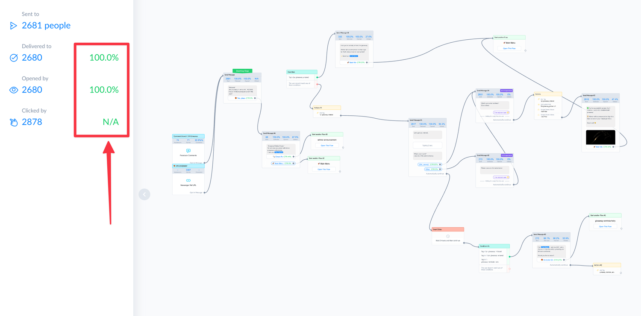The image size is (641, 316).
Task: Select the Facebook Comments icon in Comment Growth node
Action: [188, 149]
